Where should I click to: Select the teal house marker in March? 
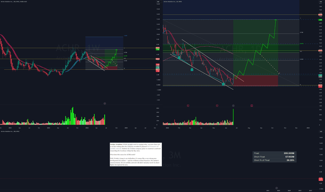pos(192,69)
